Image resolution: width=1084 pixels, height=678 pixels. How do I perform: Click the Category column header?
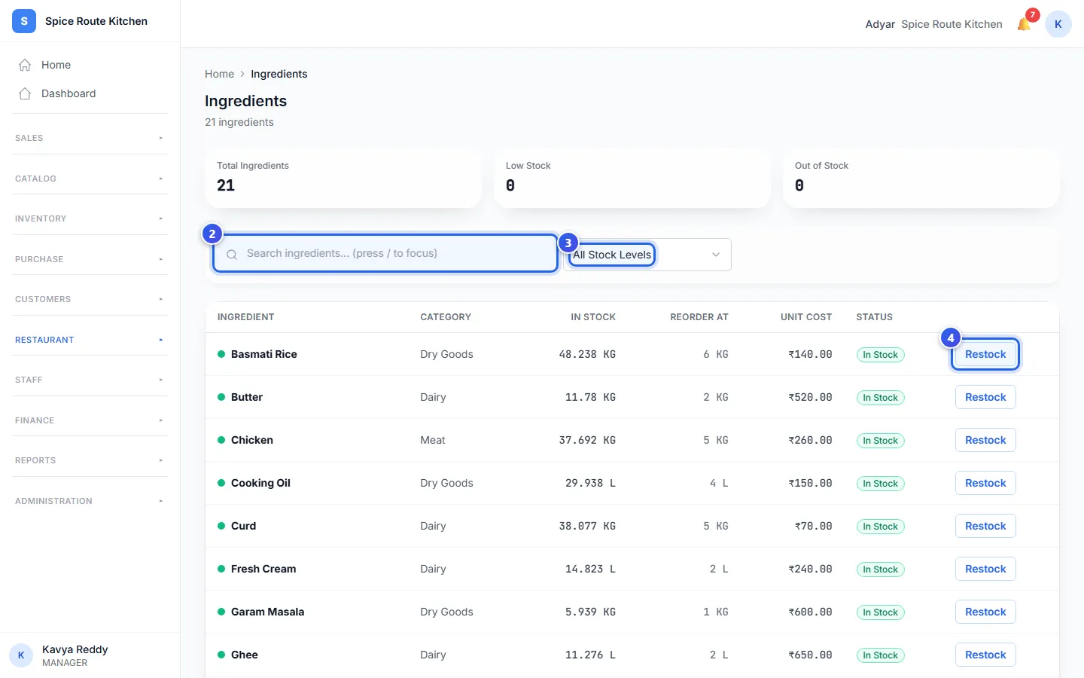pos(446,317)
